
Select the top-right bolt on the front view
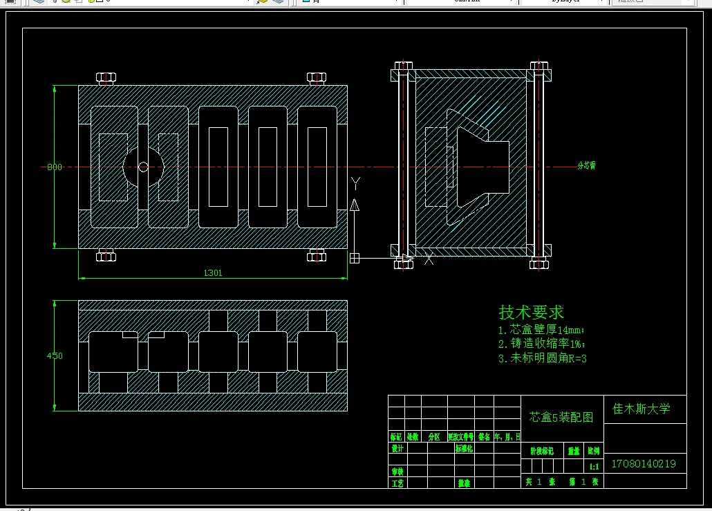pyautogui.click(x=317, y=79)
